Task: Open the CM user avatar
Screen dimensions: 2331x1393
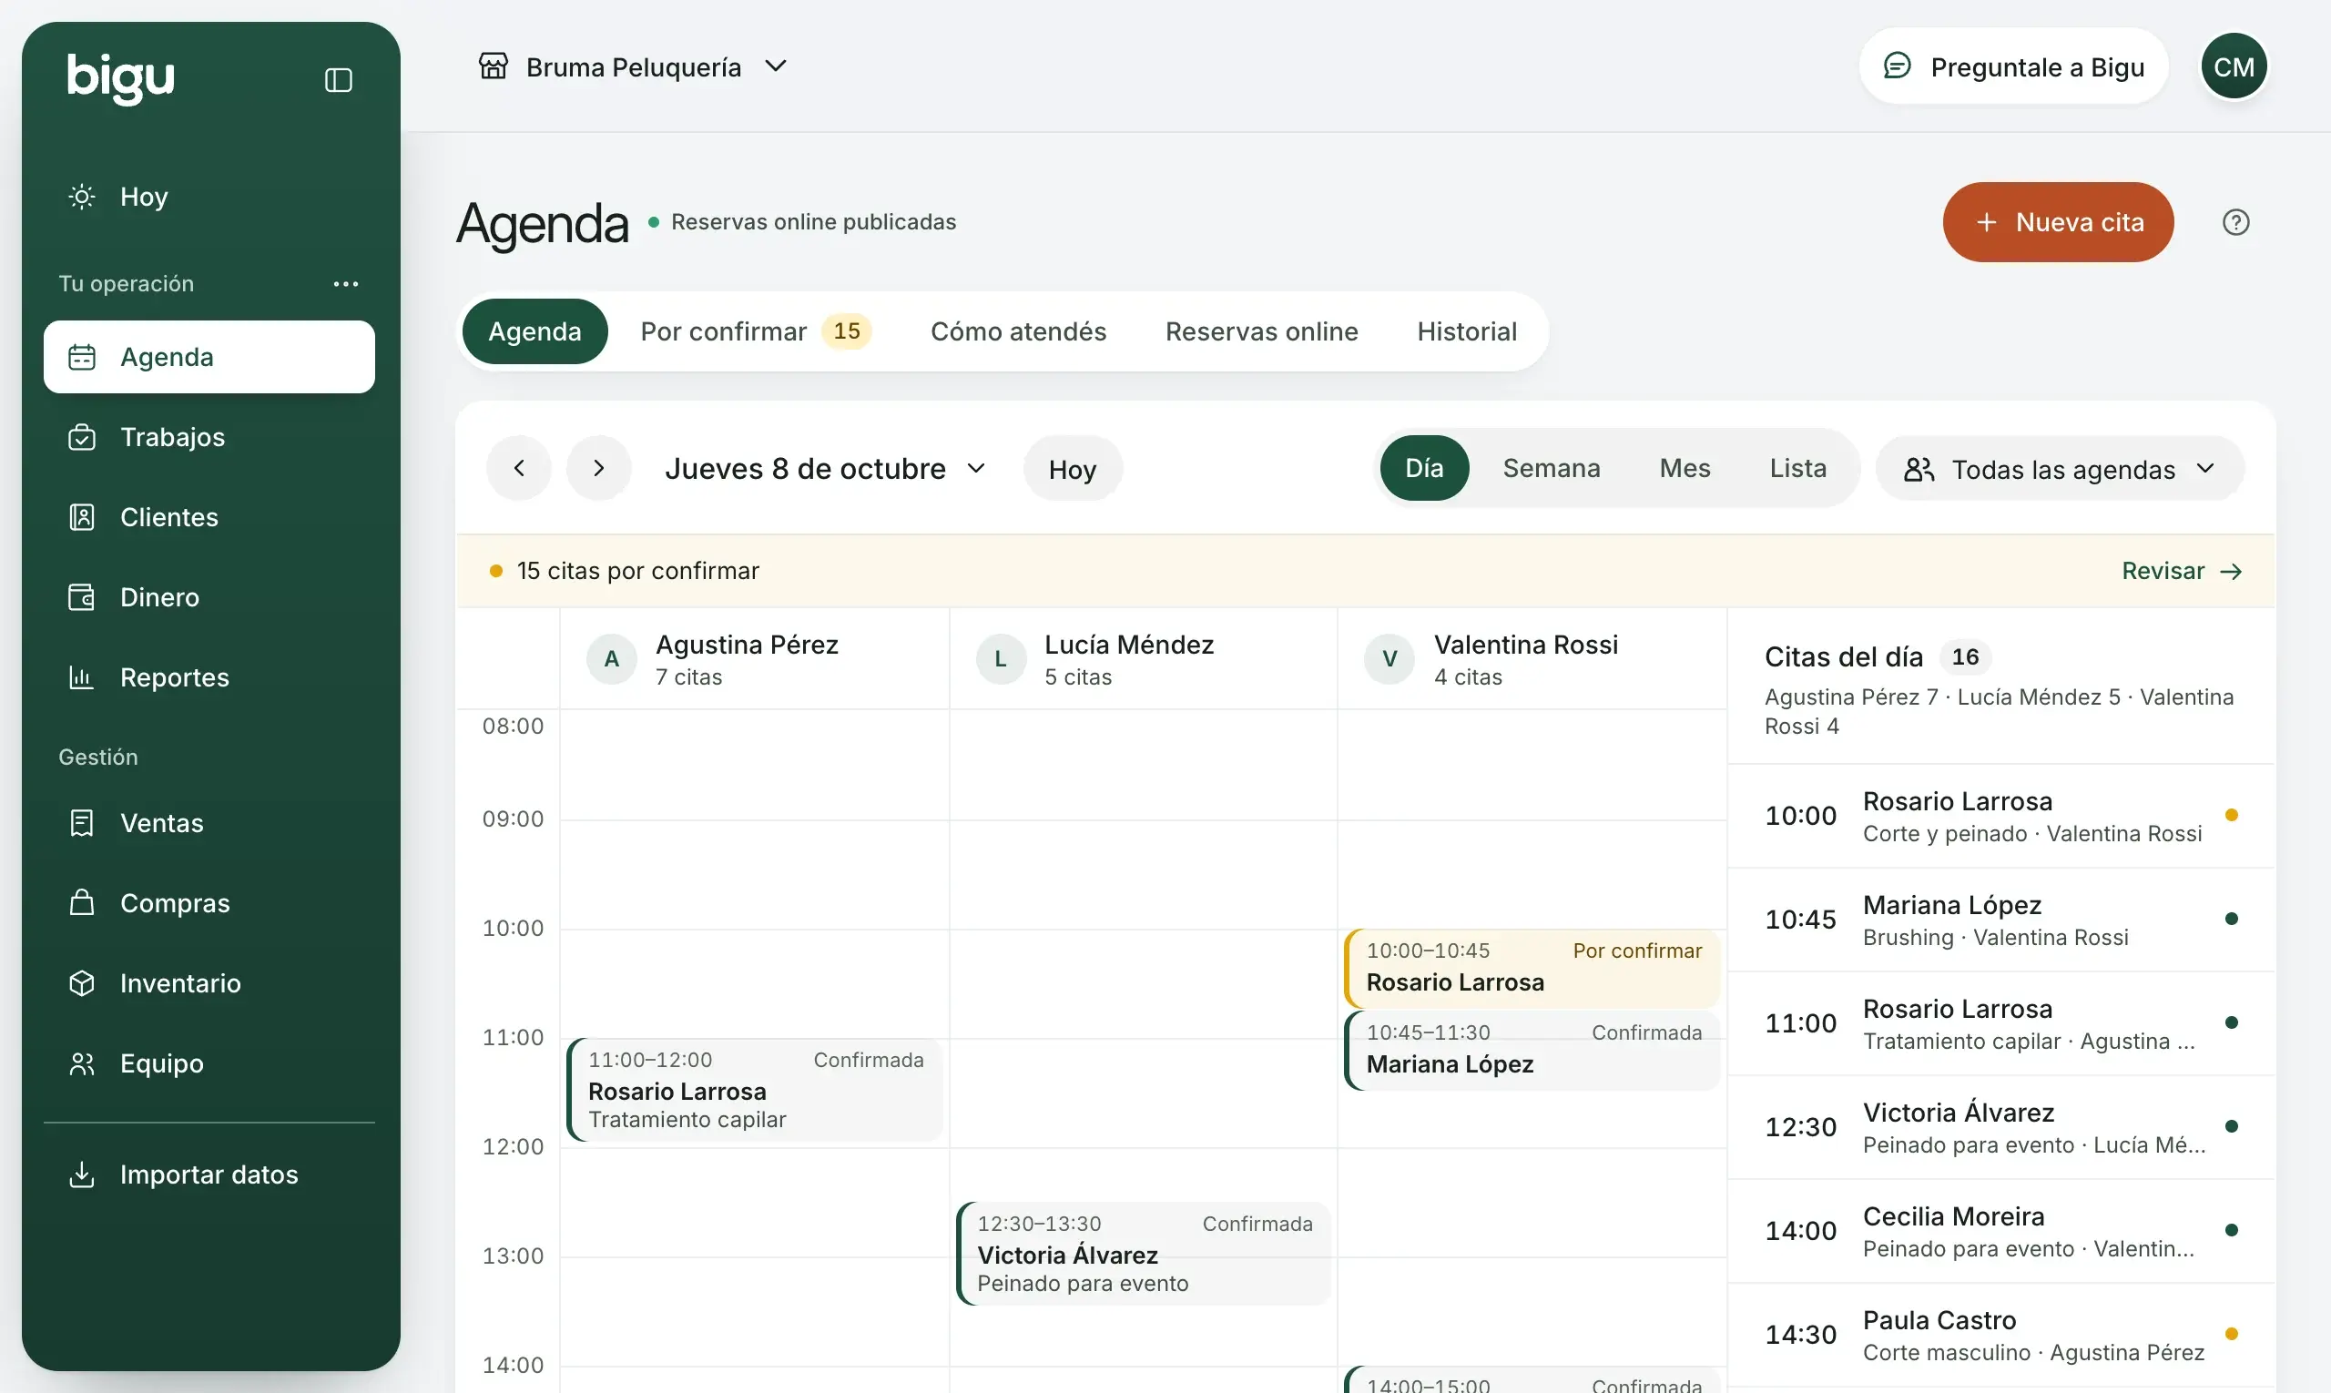Action: point(2234,66)
